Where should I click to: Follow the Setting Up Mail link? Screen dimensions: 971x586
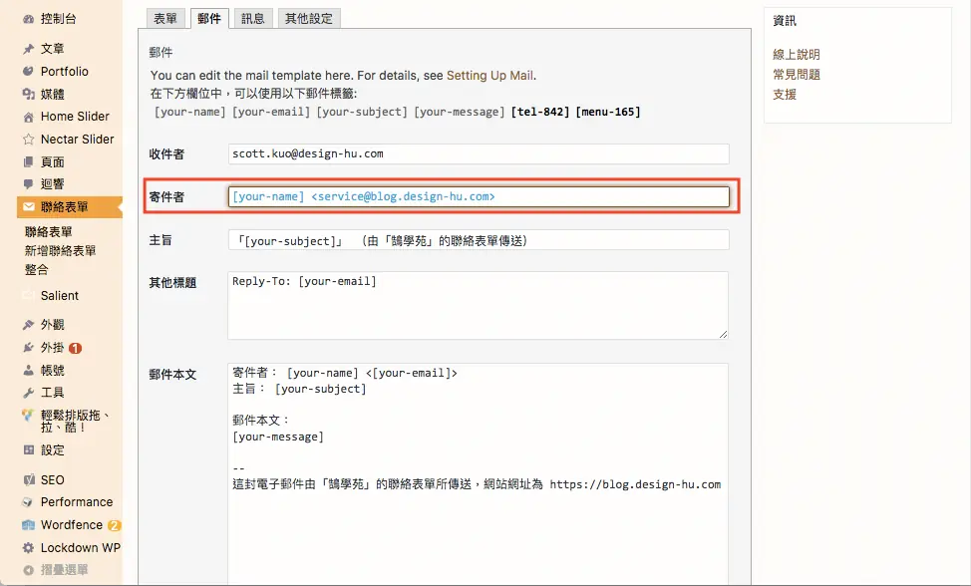point(489,76)
